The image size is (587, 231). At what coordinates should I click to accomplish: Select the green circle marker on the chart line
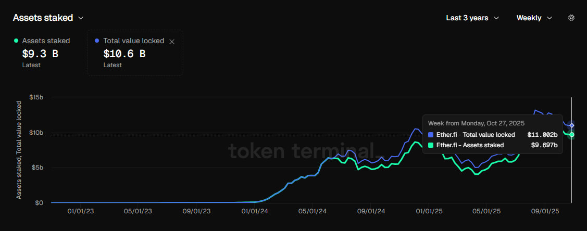coord(572,135)
